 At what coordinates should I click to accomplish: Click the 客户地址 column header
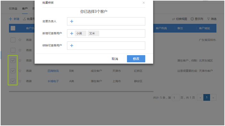pyautogui.click(x=204, y=28)
